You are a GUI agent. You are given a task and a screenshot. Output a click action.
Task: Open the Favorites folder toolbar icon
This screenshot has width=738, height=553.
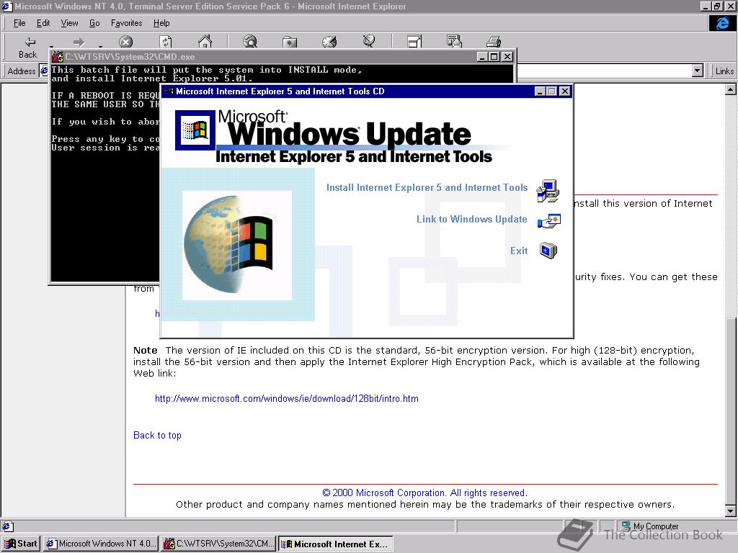pyautogui.click(x=290, y=42)
